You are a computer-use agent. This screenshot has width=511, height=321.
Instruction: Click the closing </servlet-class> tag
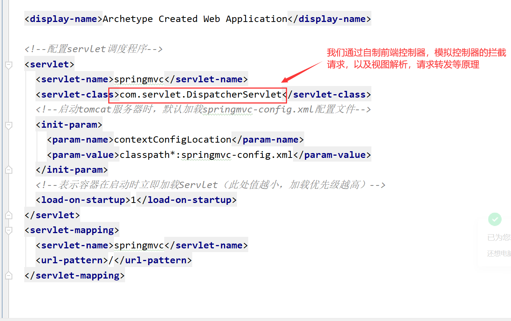[327, 95]
